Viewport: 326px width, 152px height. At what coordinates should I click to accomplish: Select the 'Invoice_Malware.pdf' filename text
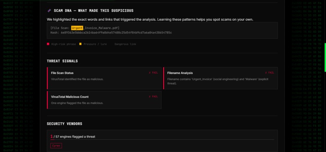(102, 28)
